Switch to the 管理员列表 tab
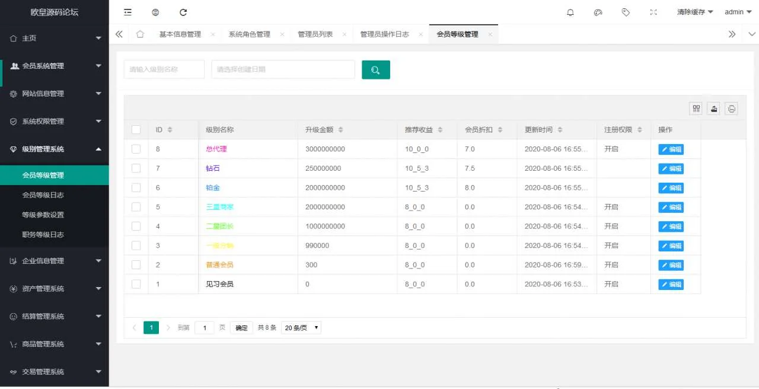 pyautogui.click(x=315, y=34)
